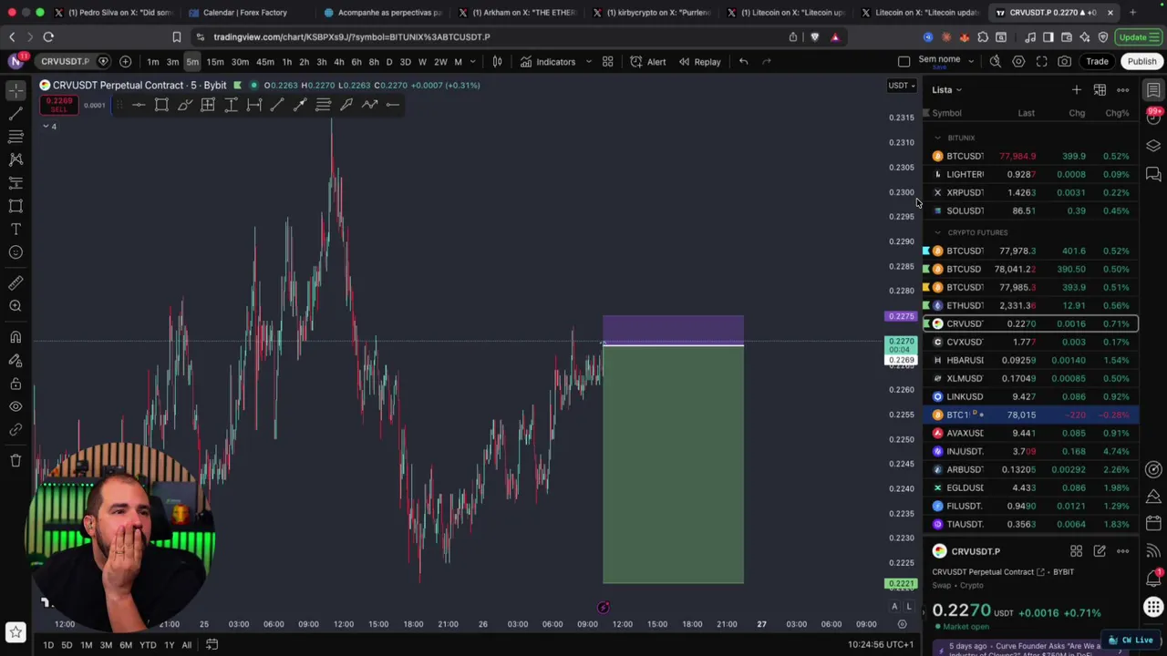Create an Alert
The width and height of the screenshot is (1167, 656).
pyautogui.click(x=648, y=61)
